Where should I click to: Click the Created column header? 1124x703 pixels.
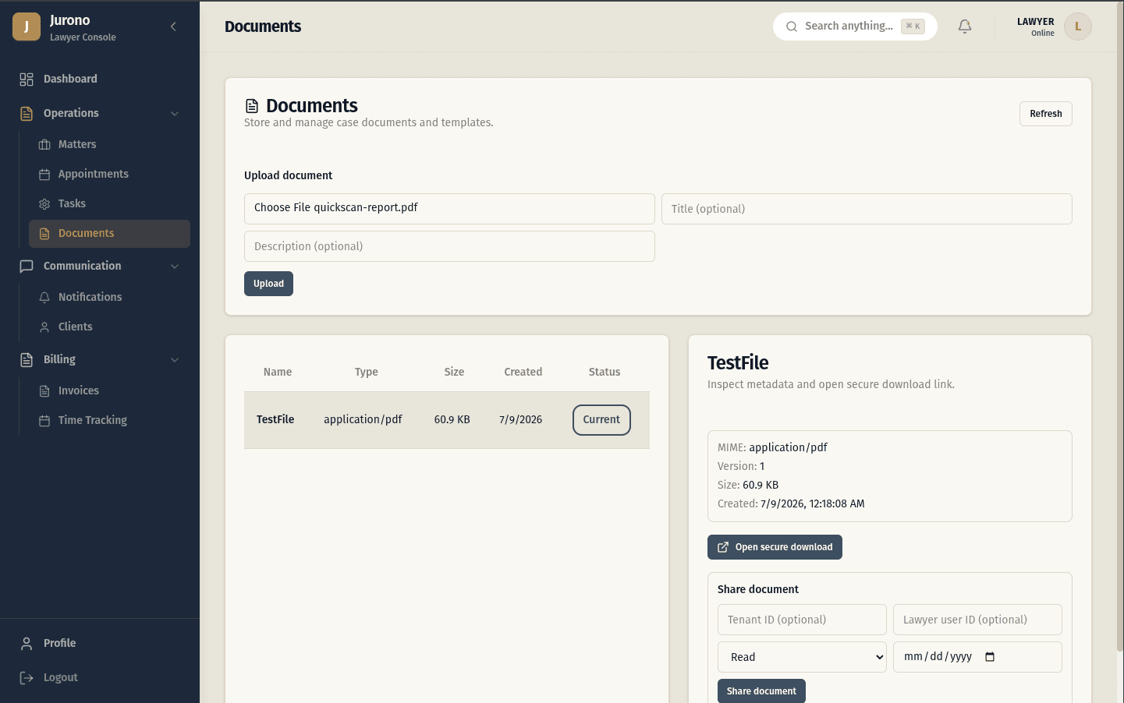pyautogui.click(x=523, y=372)
